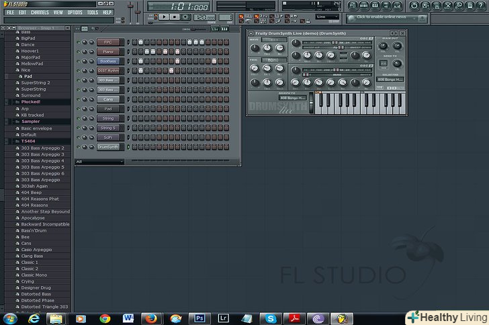
Task: Open the Adobe Acrobat taskbar icon
Action: point(294,318)
